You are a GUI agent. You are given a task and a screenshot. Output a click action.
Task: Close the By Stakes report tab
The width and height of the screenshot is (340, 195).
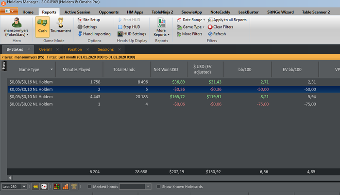click(x=29, y=49)
